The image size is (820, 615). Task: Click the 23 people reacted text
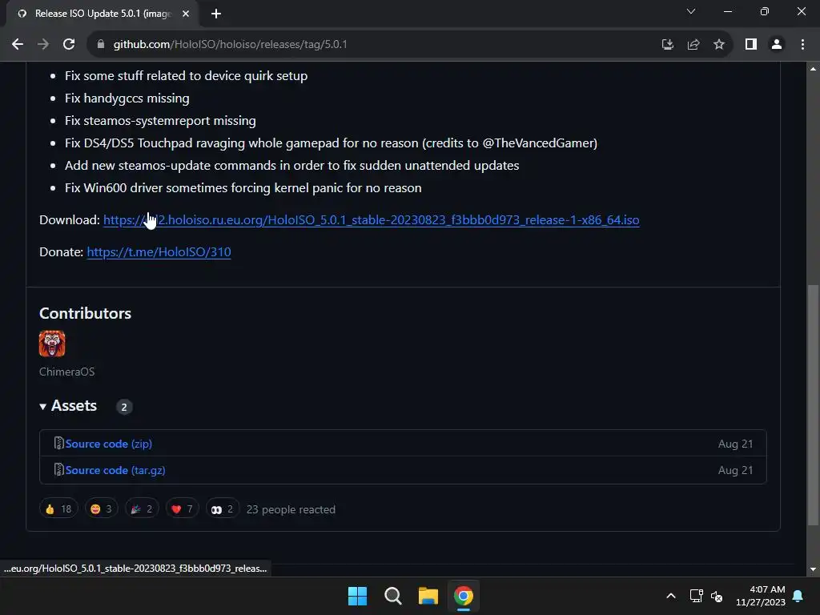point(291,510)
